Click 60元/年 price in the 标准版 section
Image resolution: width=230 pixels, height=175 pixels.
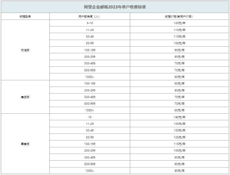pyautogui.click(x=179, y=77)
